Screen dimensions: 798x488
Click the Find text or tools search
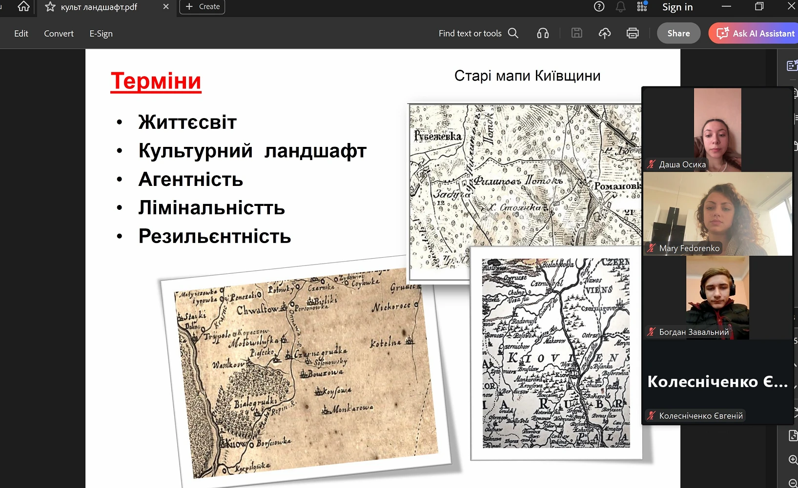tap(478, 33)
